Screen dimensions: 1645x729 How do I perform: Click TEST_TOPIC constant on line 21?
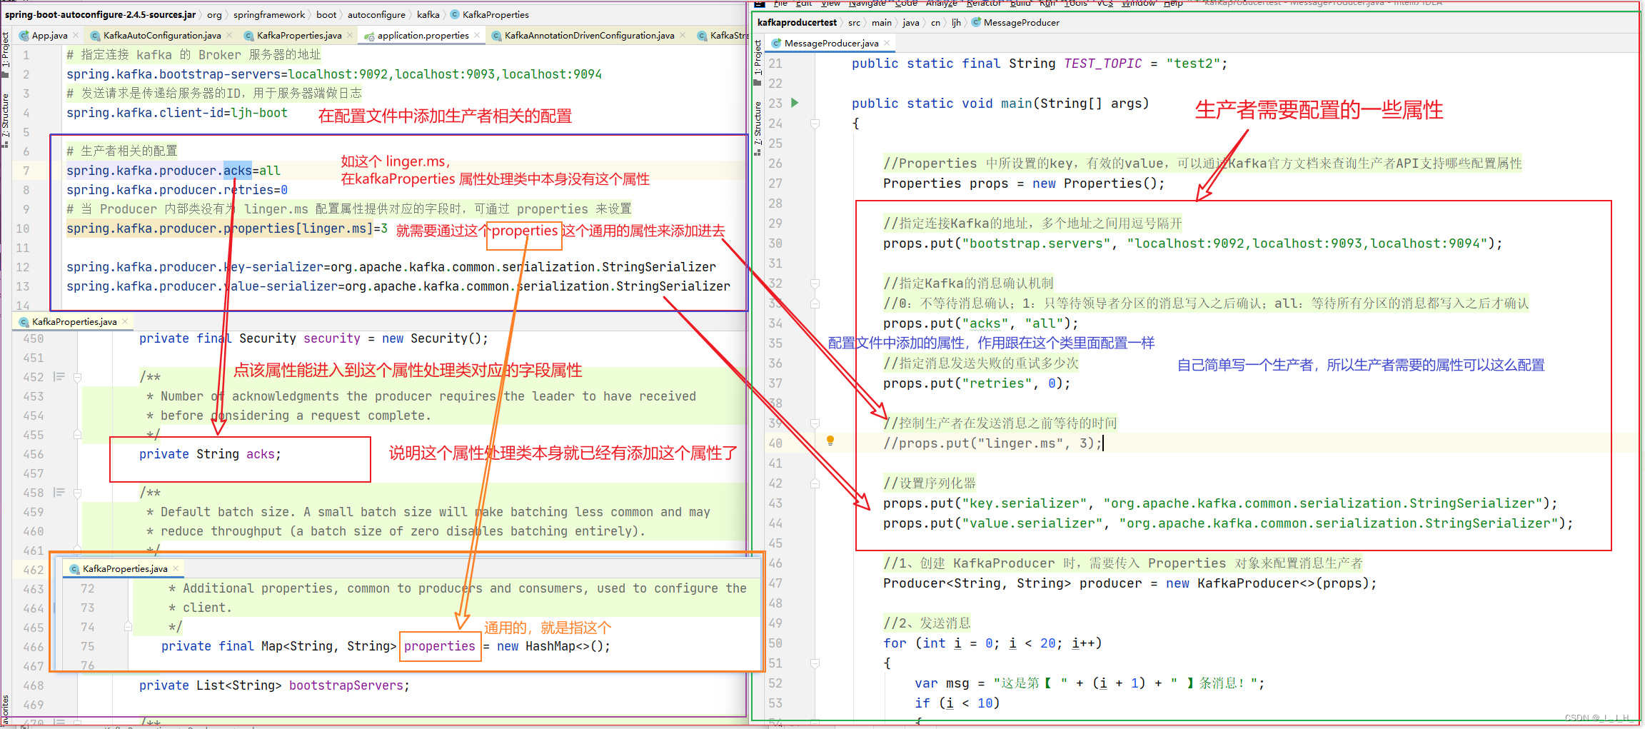coord(1102,63)
